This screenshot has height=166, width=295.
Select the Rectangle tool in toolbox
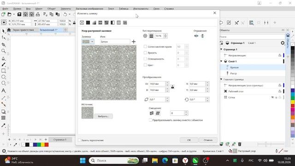tap(3, 71)
